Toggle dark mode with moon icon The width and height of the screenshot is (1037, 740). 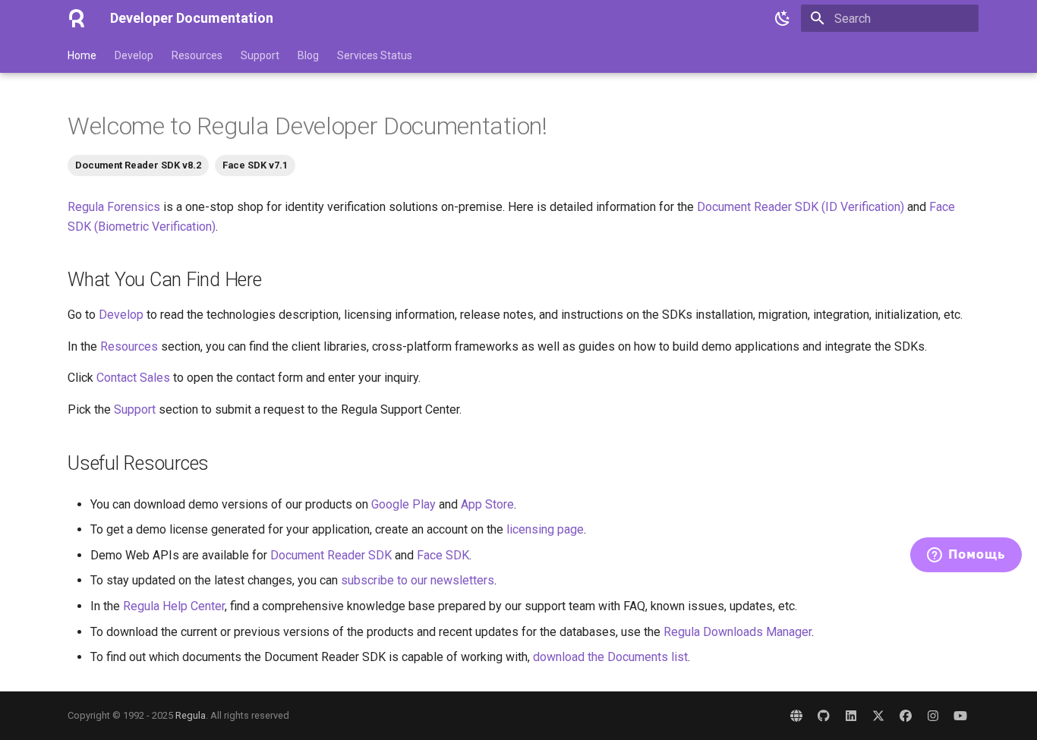782,18
